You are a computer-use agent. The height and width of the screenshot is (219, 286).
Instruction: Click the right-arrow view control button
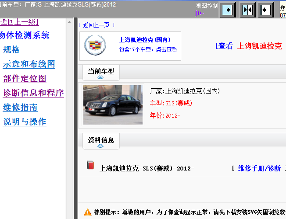click(228, 10)
